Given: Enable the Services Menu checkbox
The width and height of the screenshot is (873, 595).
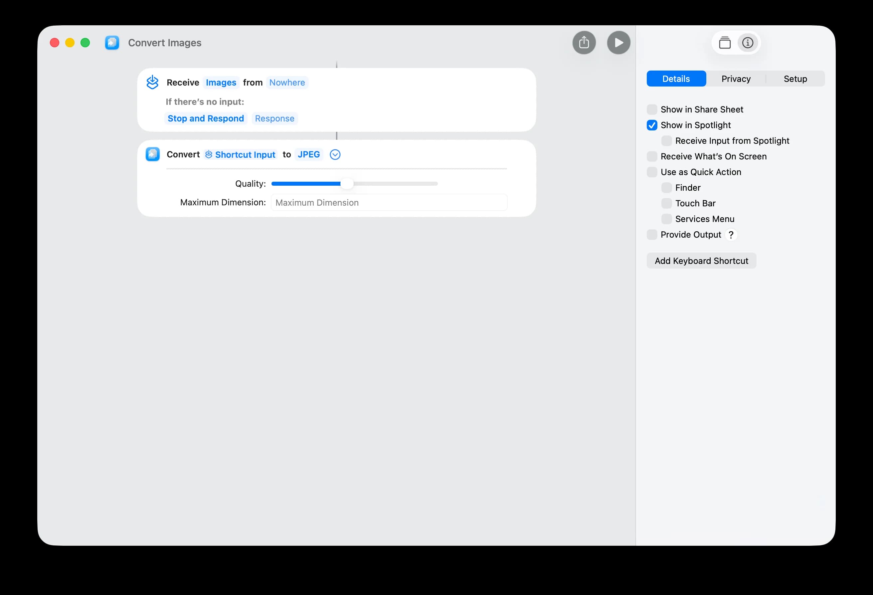Looking at the screenshot, I should coord(666,219).
